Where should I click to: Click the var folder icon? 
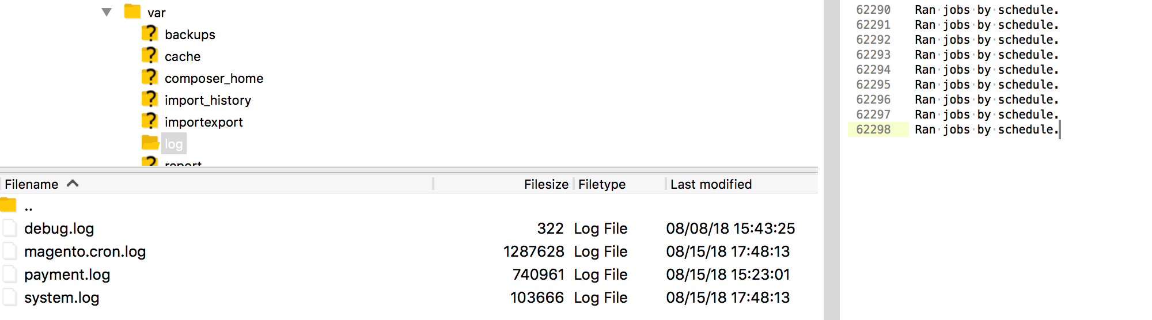[132, 12]
